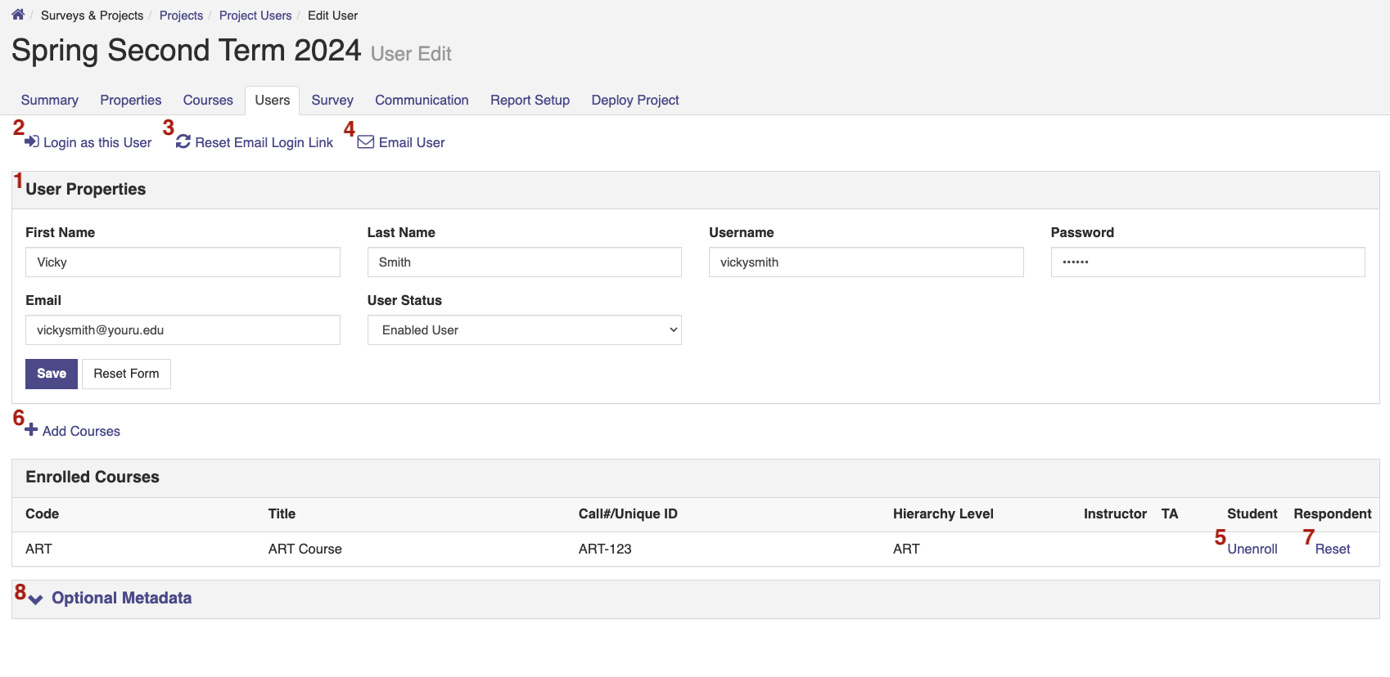Click the Email User link
1390x677 pixels.
[x=412, y=142]
